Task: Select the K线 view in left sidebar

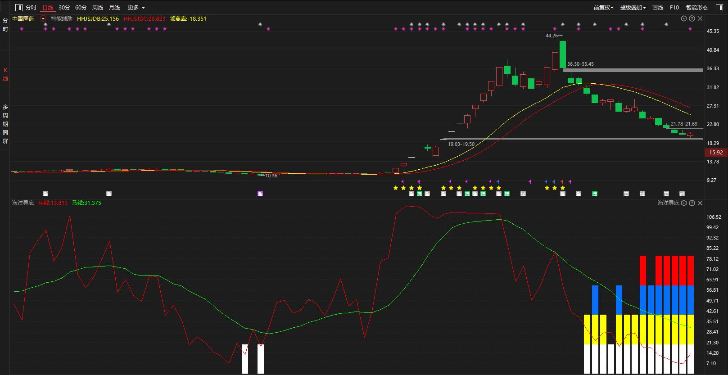Action: (5, 74)
